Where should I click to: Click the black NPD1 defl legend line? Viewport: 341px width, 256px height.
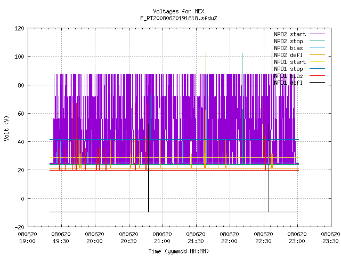pos(317,83)
